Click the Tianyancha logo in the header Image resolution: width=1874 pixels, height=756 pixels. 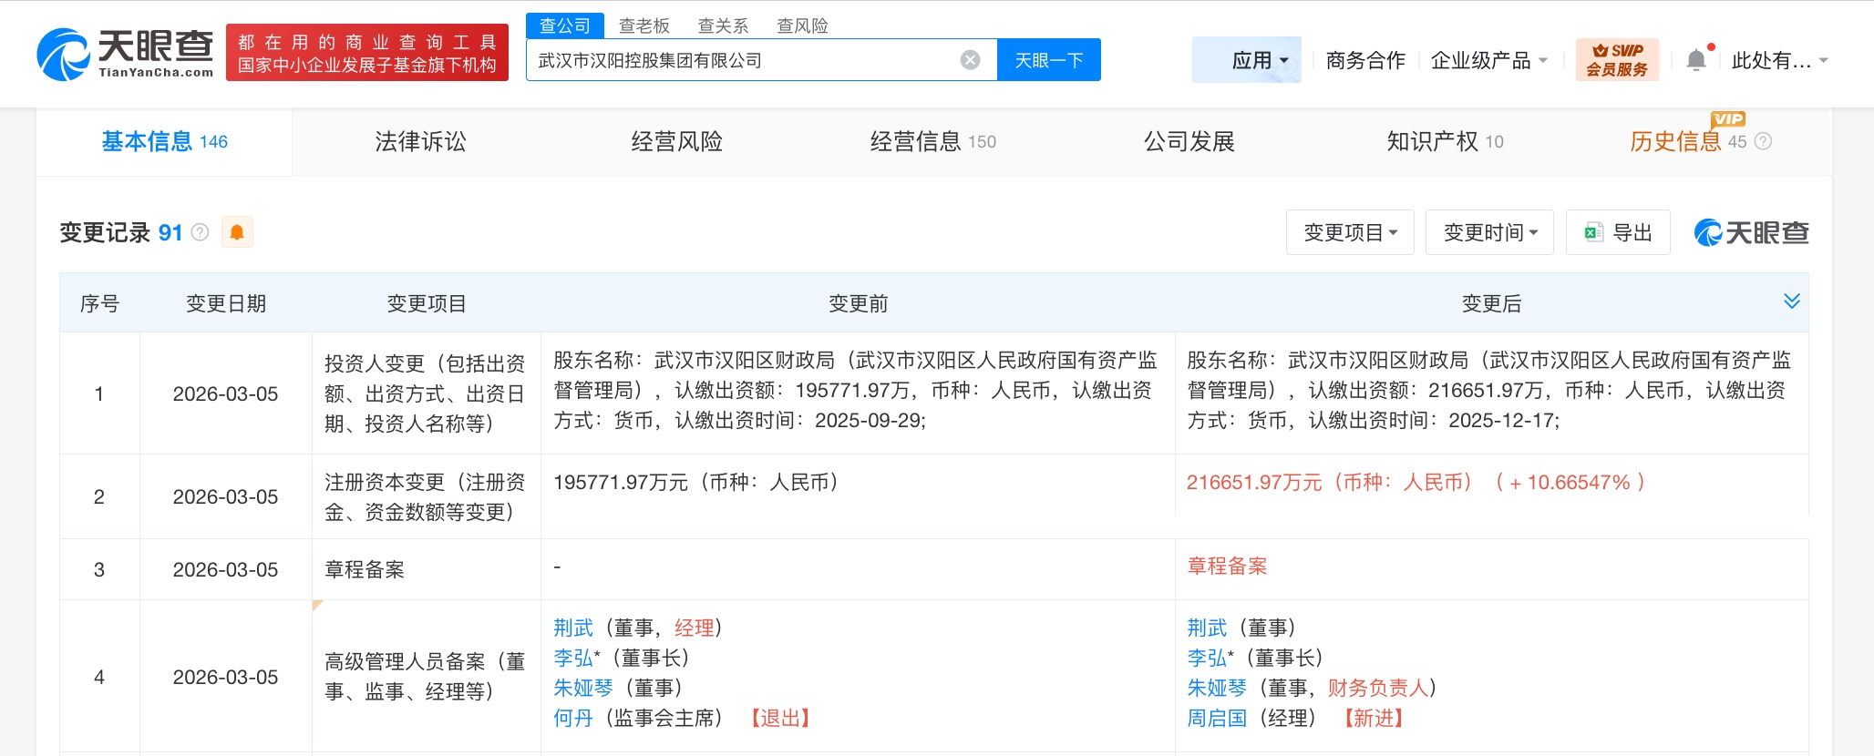(x=125, y=54)
